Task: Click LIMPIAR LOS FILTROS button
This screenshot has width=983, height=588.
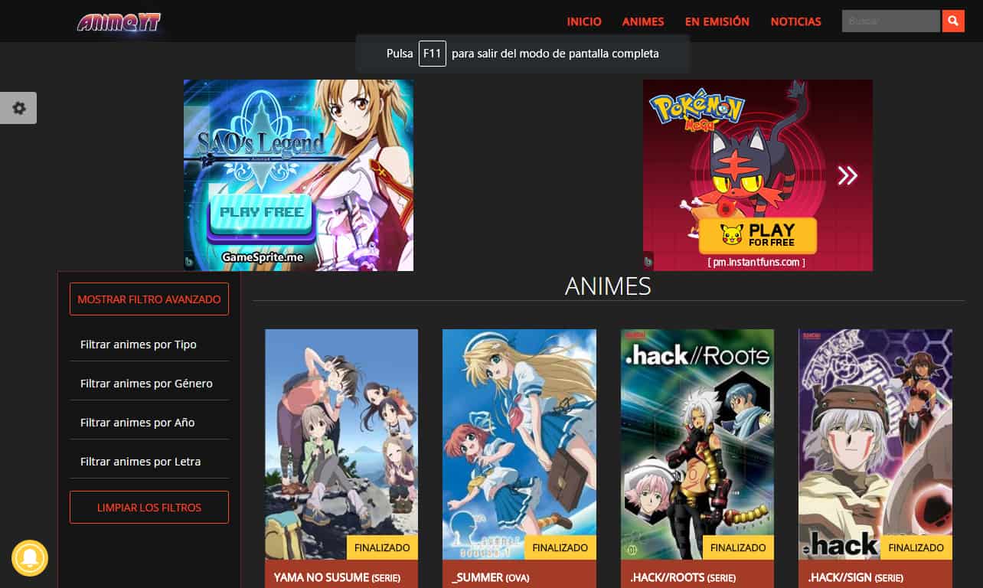Action: (149, 508)
